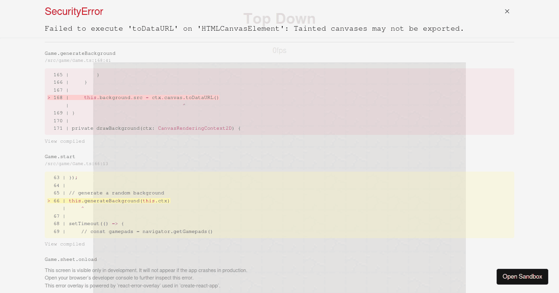The image size is (559, 293).
Task: Click the Open Sandbox button
Action: point(522,276)
